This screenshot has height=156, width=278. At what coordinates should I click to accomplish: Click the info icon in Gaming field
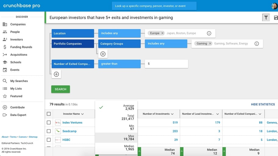(x=257, y=44)
